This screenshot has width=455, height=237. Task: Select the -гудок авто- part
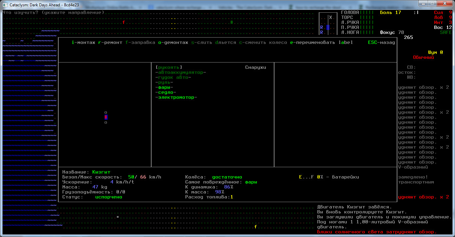(x=173, y=77)
